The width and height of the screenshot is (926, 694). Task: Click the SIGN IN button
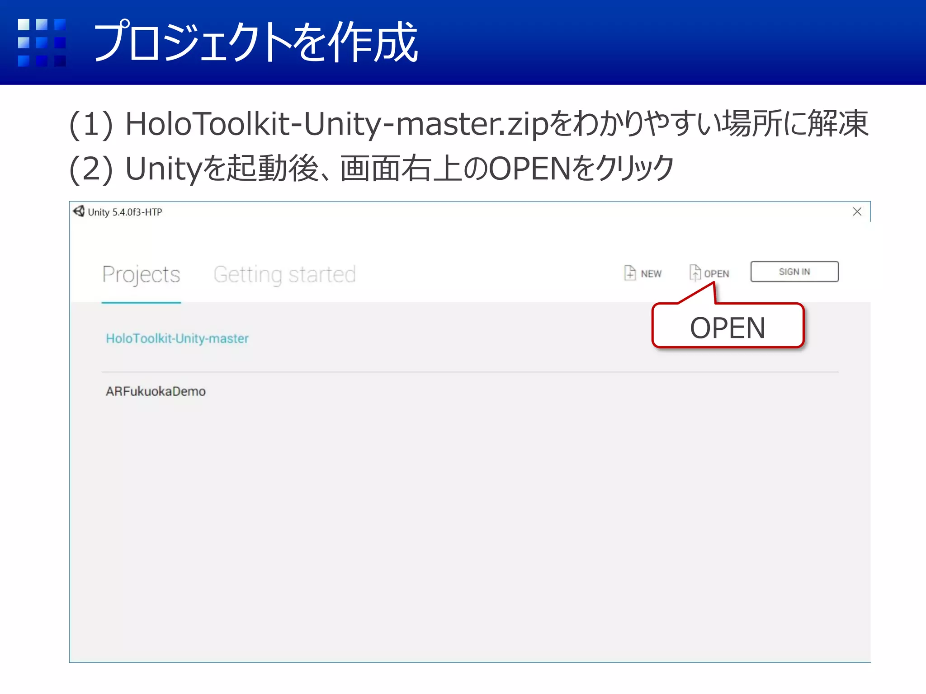pyautogui.click(x=794, y=272)
